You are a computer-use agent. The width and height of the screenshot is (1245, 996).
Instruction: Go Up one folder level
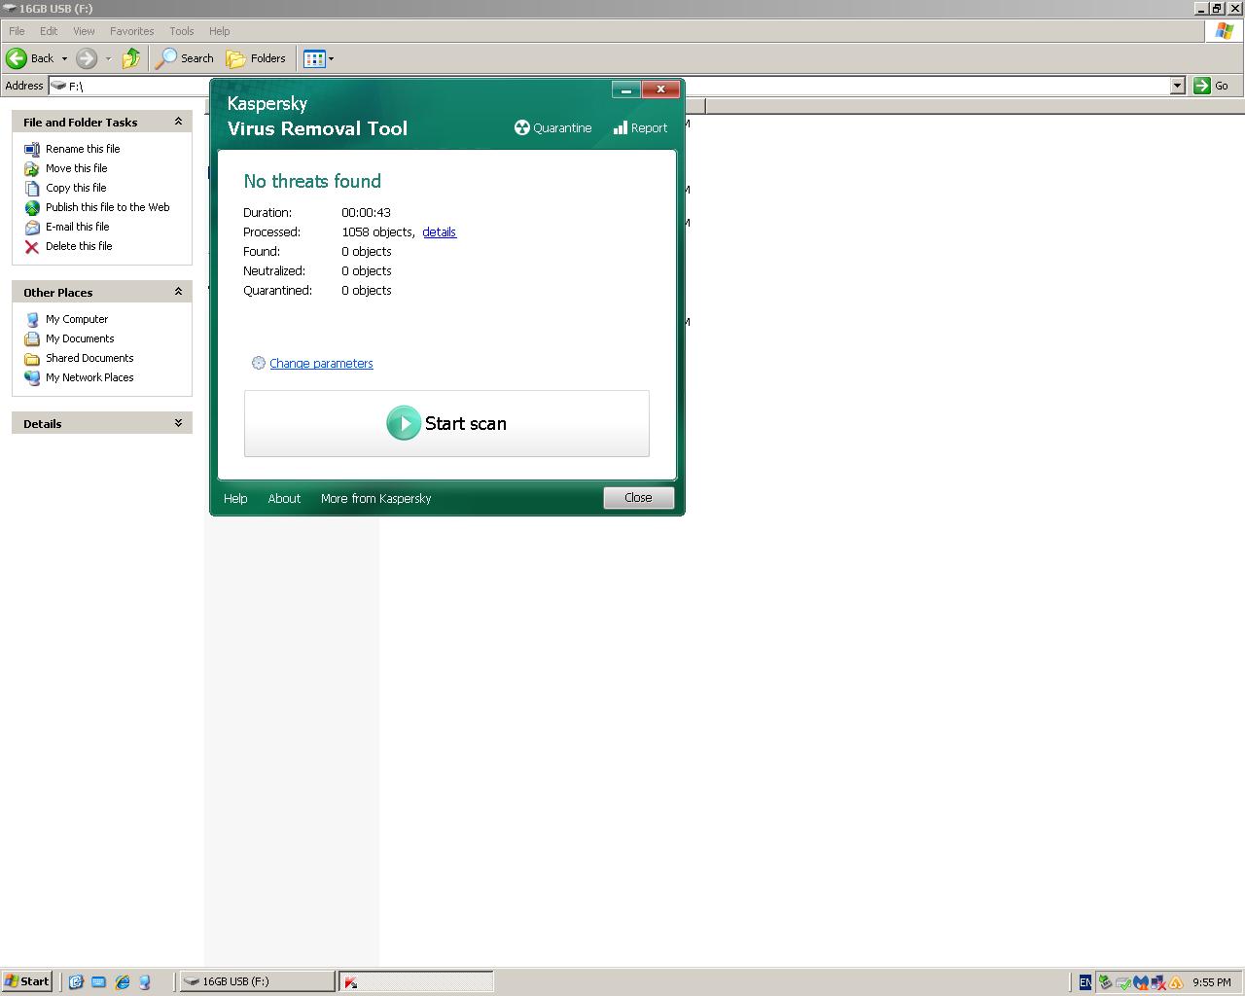pyautogui.click(x=131, y=58)
